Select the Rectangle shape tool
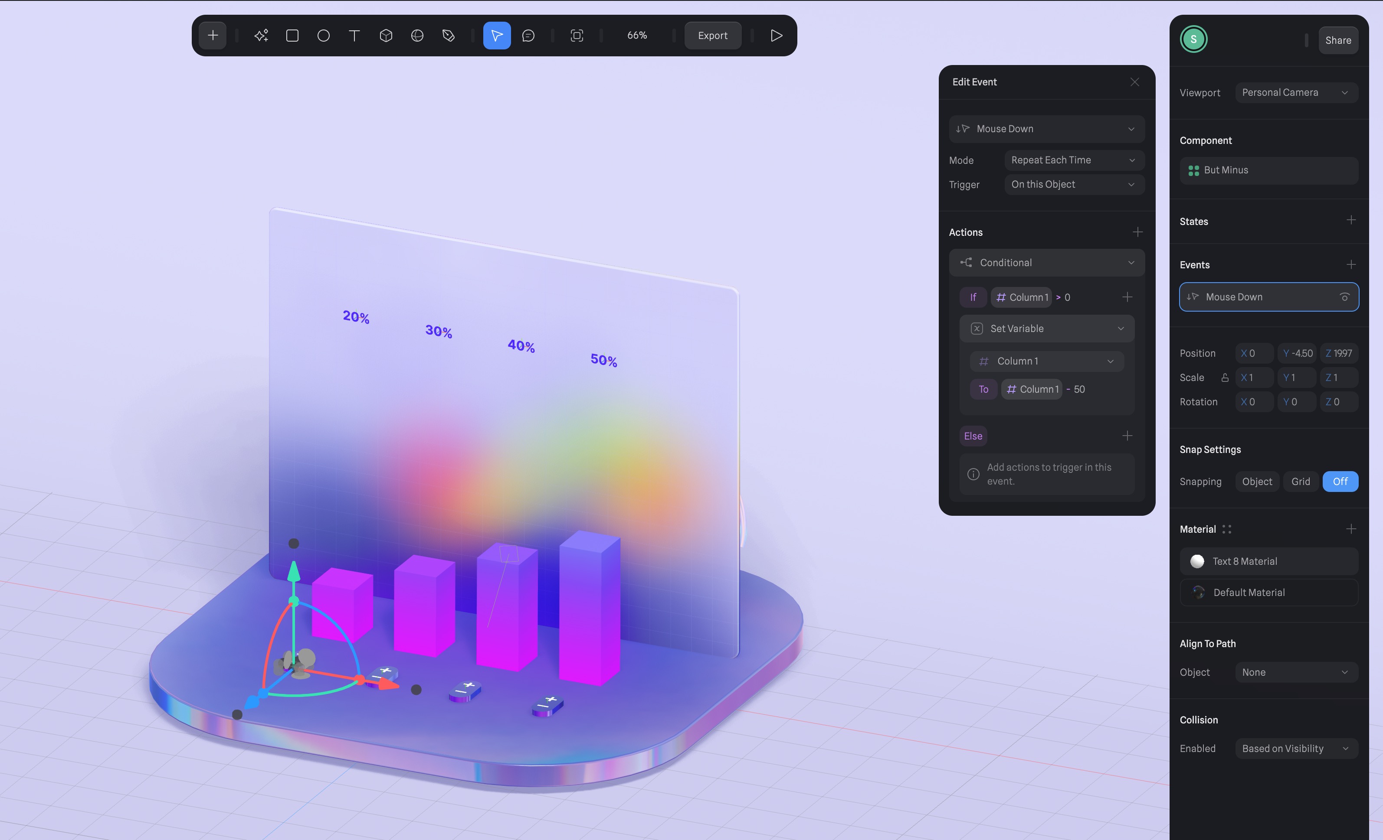 292,36
